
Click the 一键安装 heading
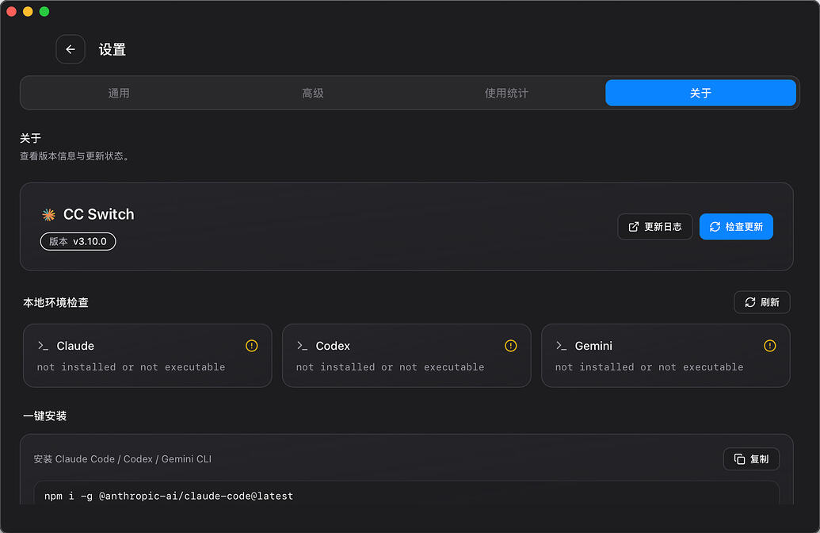tap(45, 416)
